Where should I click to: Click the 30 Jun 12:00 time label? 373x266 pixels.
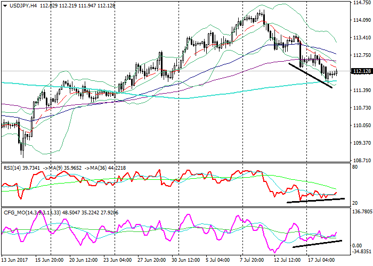[186, 260]
